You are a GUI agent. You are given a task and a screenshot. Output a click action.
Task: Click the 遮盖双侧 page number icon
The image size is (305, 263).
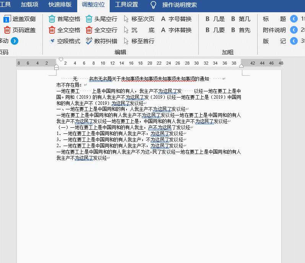(x=7, y=19)
